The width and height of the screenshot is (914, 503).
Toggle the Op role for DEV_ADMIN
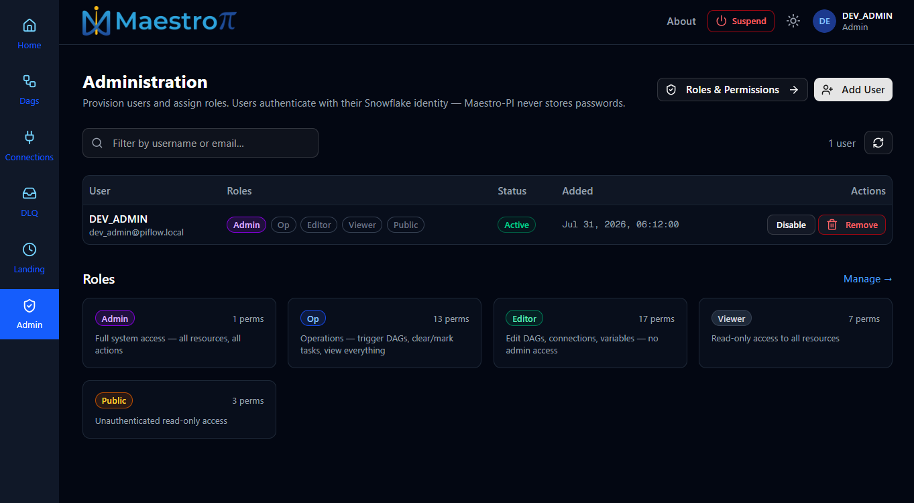(284, 225)
